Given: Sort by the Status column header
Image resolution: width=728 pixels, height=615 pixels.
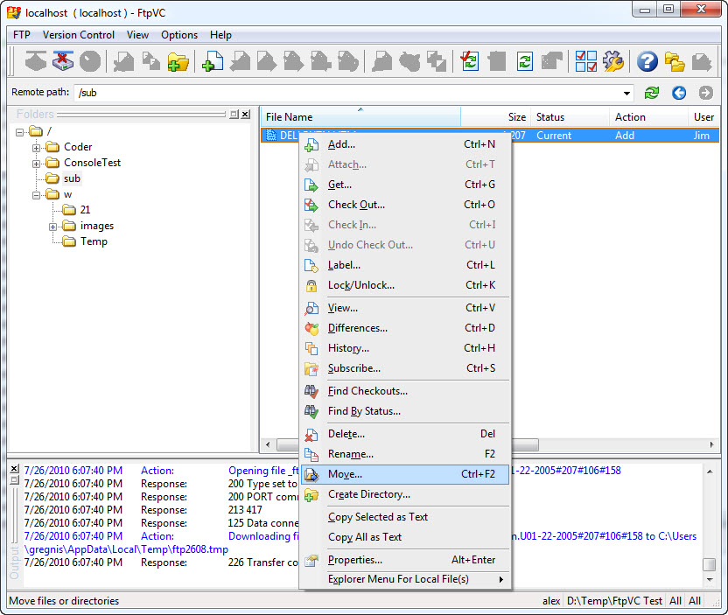Looking at the screenshot, I should coord(570,117).
